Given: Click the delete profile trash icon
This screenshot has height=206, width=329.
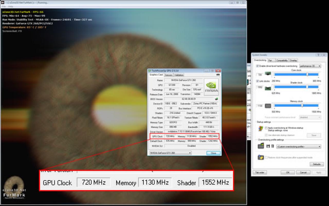Looking at the screenshot, I should 272,146.
